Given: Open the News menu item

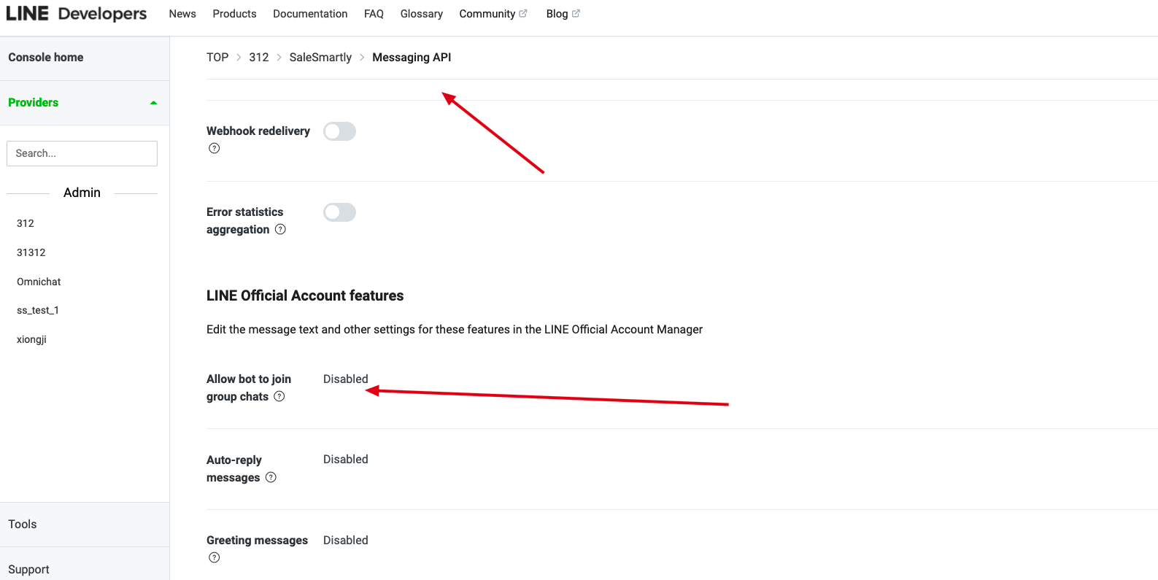Looking at the screenshot, I should 182,14.
